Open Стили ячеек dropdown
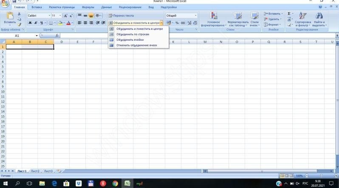The height and width of the screenshot is (188, 339). click(x=254, y=20)
